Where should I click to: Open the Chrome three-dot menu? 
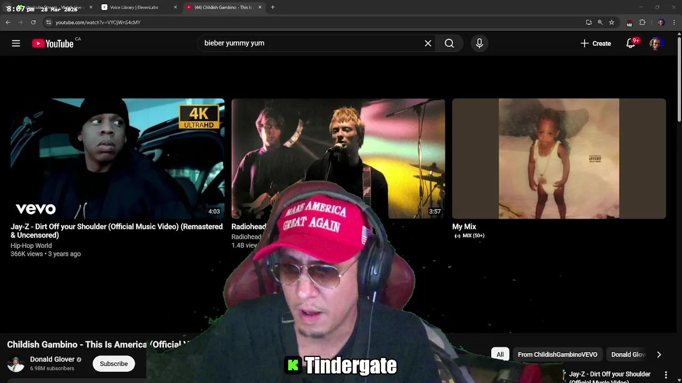(x=675, y=22)
